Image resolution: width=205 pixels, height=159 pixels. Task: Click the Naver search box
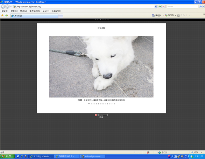point(183,7)
